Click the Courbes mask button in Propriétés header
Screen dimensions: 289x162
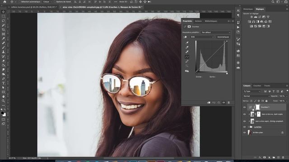click(x=189, y=27)
